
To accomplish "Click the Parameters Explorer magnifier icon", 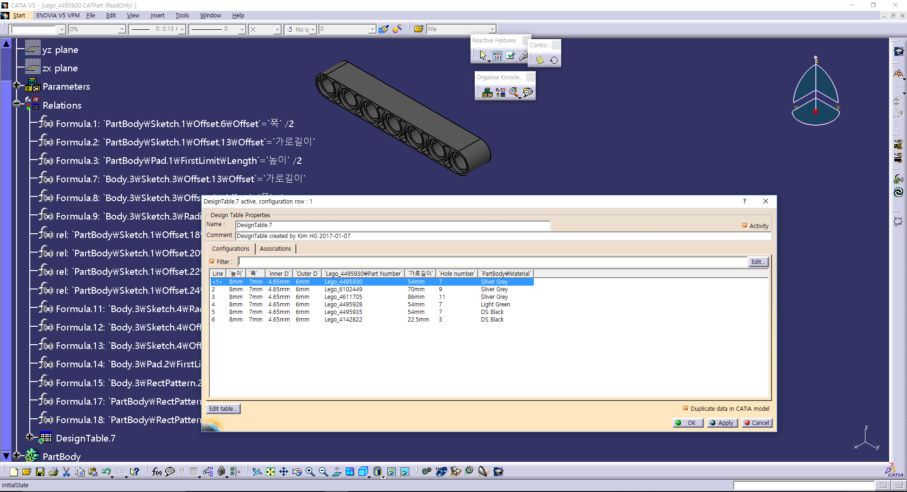I will pos(514,93).
